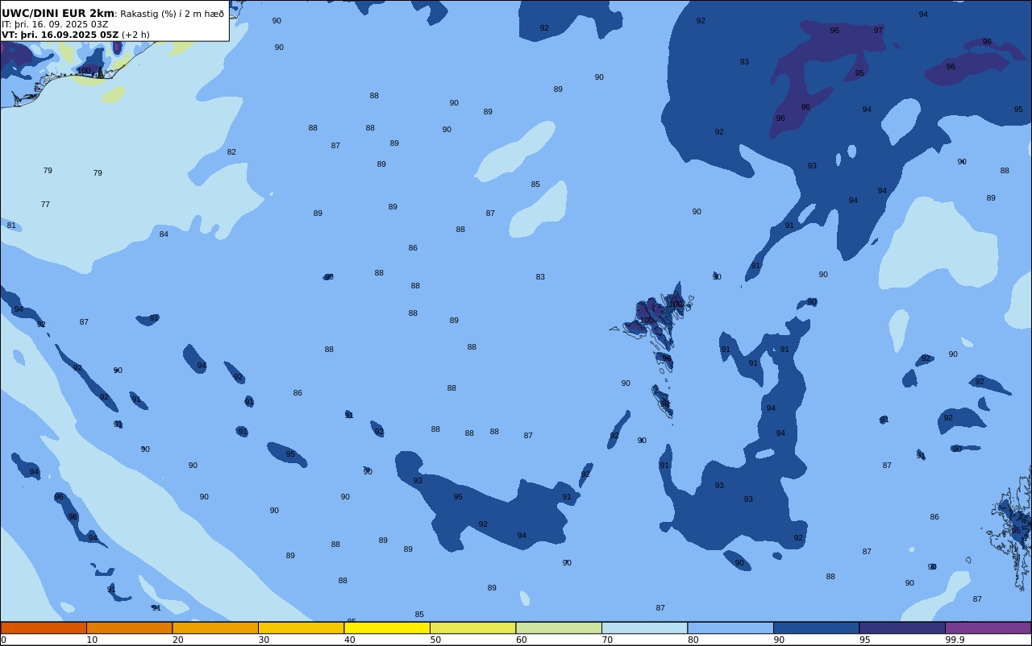This screenshot has height=646, width=1032.
Task: Click the 82 humidity value on the map
Action: pos(231,152)
